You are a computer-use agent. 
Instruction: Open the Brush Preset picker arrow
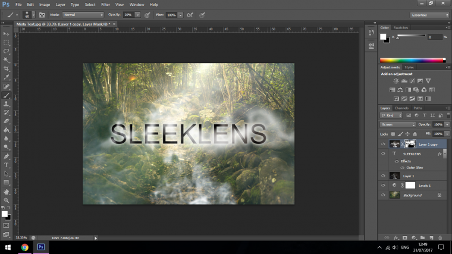tap(33, 15)
